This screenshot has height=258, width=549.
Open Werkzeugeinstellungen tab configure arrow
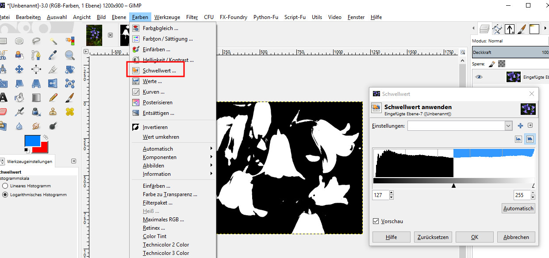pyautogui.click(x=73, y=161)
